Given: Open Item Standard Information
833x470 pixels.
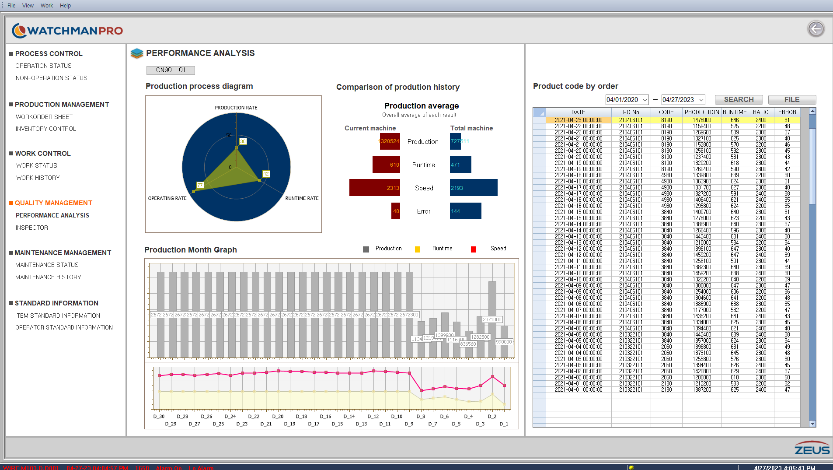Looking at the screenshot, I should (x=58, y=316).
